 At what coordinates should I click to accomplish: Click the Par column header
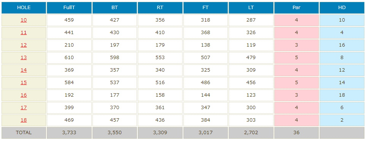[x=296, y=8]
